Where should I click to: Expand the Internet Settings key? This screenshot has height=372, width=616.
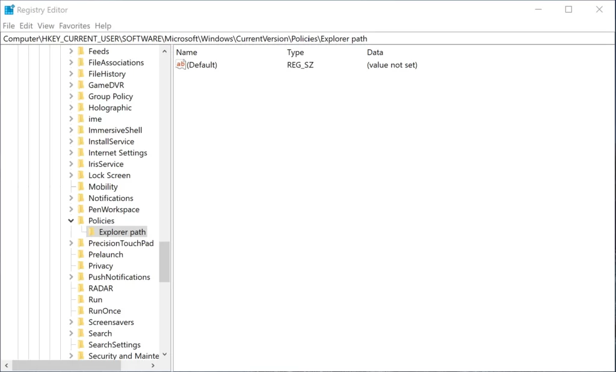pyautogui.click(x=71, y=152)
